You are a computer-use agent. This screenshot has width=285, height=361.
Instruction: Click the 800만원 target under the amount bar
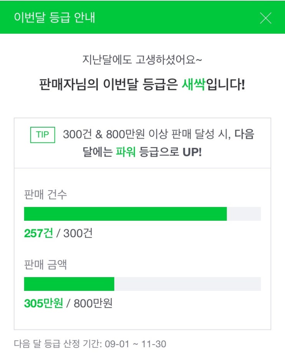coord(93,304)
